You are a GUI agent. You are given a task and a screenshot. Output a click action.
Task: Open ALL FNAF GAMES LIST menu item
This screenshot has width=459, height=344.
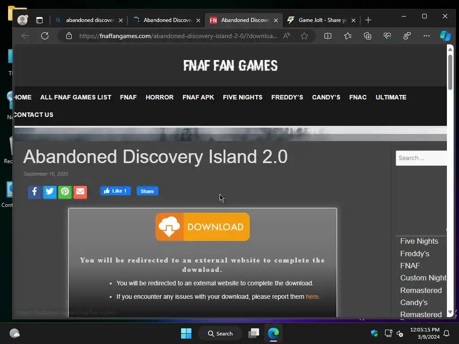click(x=75, y=97)
